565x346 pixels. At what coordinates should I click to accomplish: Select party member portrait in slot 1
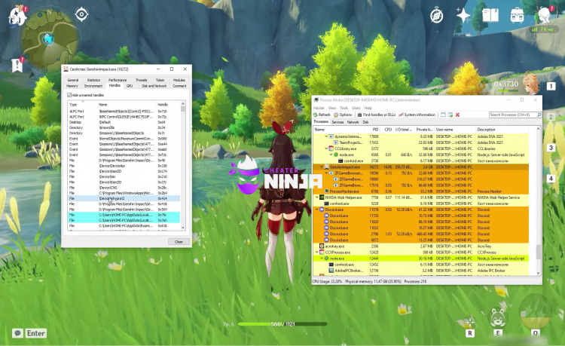530,83
